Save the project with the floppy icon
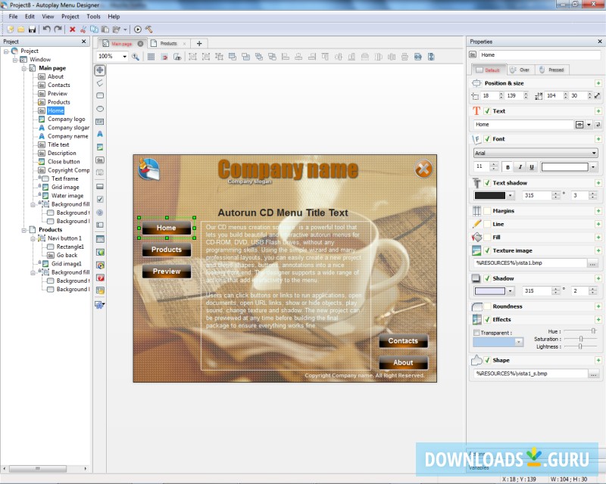606x484 pixels. [x=32, y=29]
